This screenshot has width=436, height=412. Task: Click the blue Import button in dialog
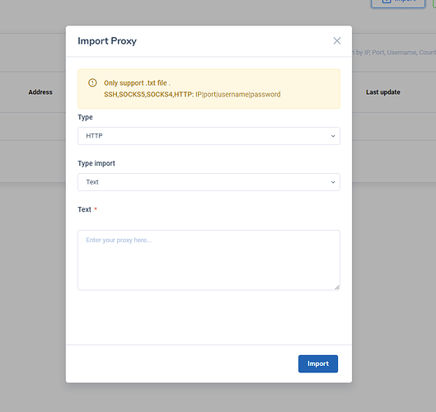point(318,363)
